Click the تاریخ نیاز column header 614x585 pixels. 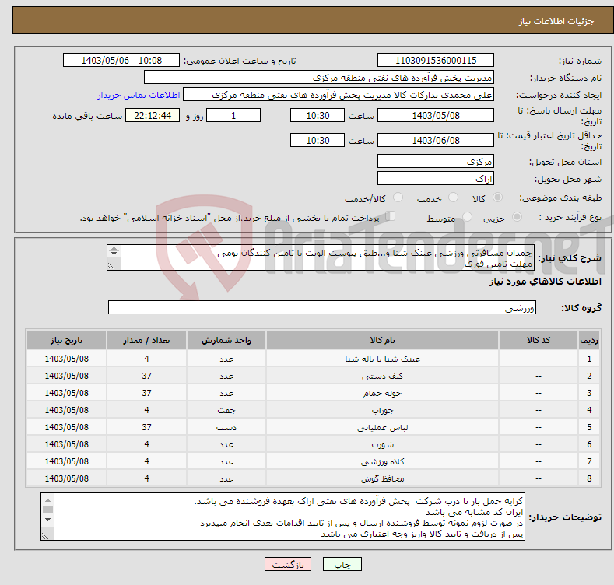(x=67, y=340)
